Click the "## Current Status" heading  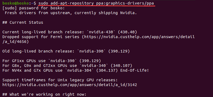(23, 22)
